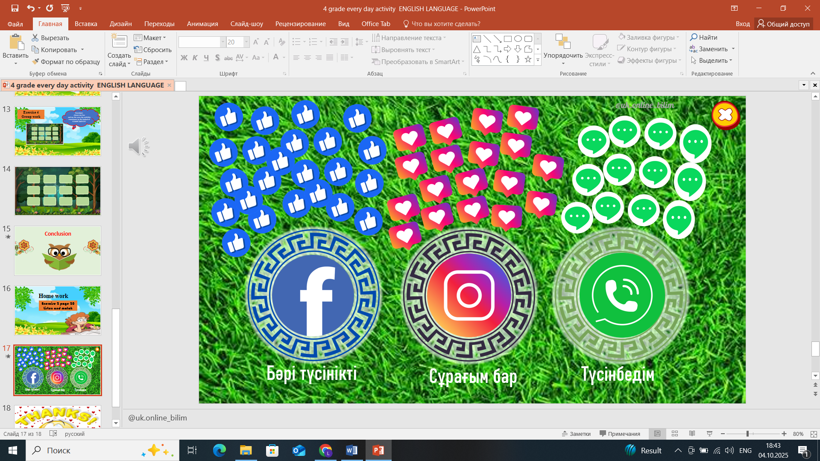Start slideshow from status bar icon
Image resolution: width=820 pixels, height=461 pixels.
[709, 434]
